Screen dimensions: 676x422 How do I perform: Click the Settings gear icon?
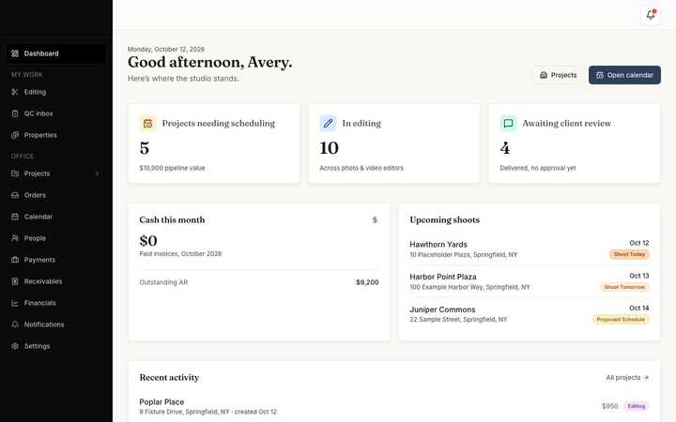[x=15, y=346]
